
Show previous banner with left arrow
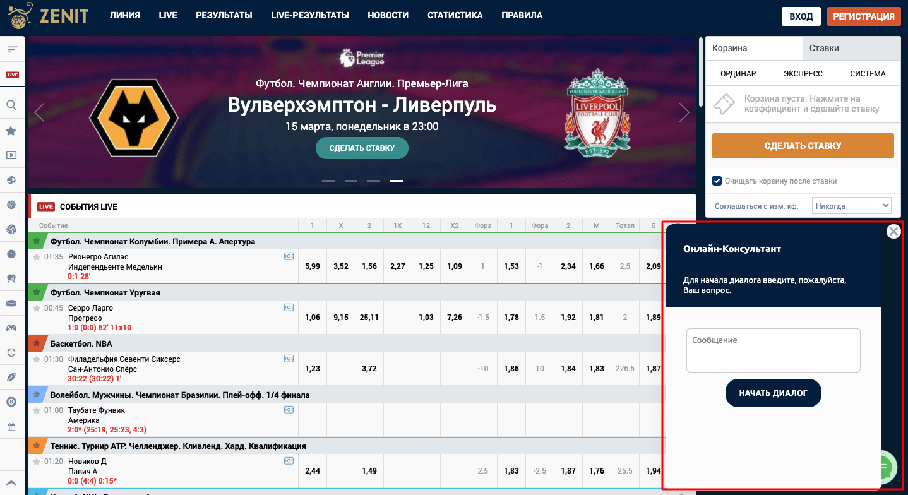(39, 112)
